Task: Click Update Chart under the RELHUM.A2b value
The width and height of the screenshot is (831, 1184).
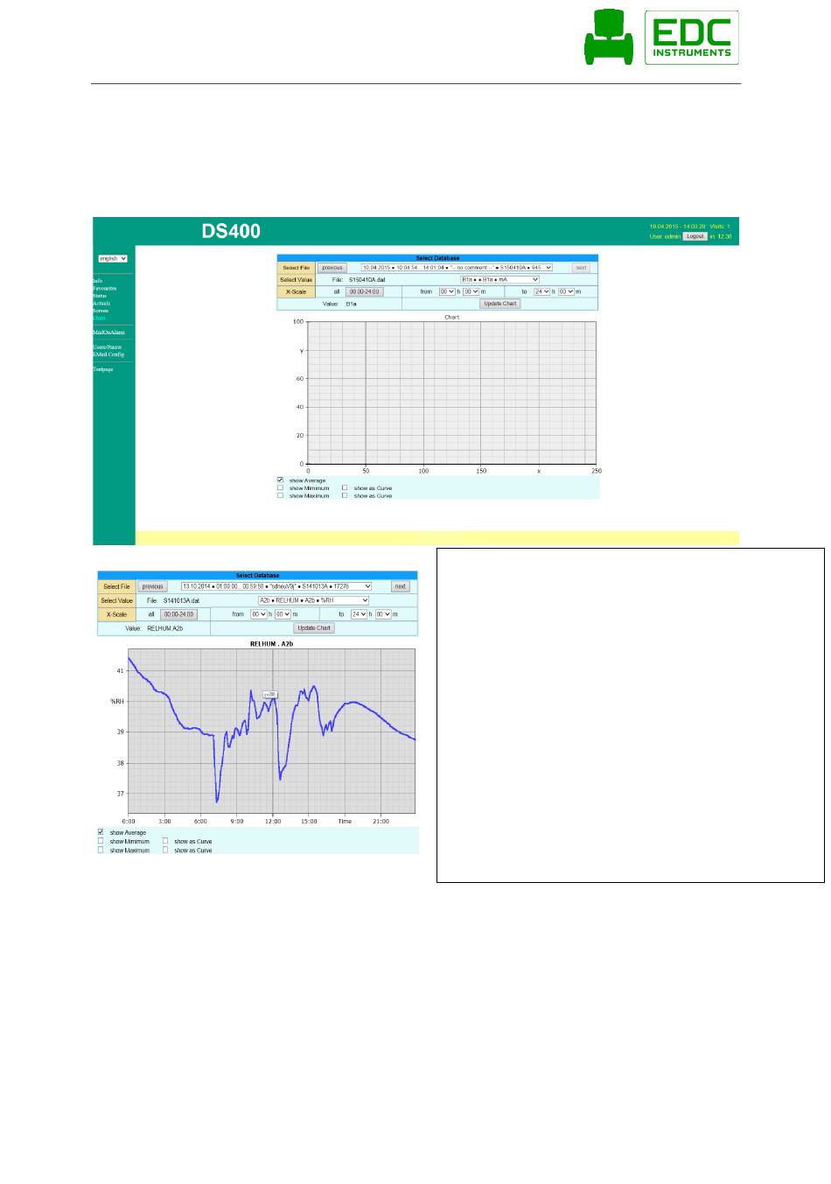Action: [314, 628]
